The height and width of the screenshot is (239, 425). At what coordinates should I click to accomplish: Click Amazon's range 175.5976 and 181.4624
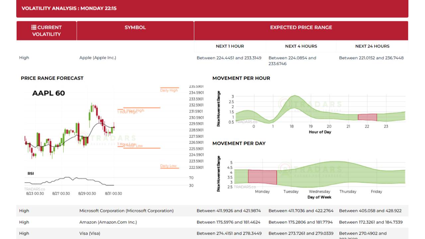pyautogui.click(x=228, y=222)
